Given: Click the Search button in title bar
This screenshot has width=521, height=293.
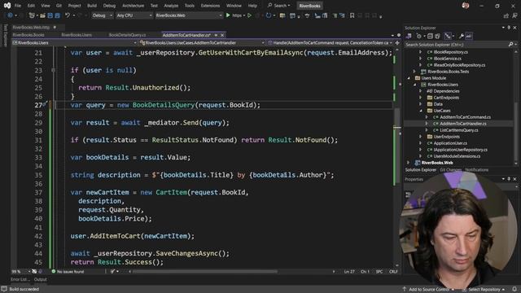Looking at the screenshot, I should point(279,6).
